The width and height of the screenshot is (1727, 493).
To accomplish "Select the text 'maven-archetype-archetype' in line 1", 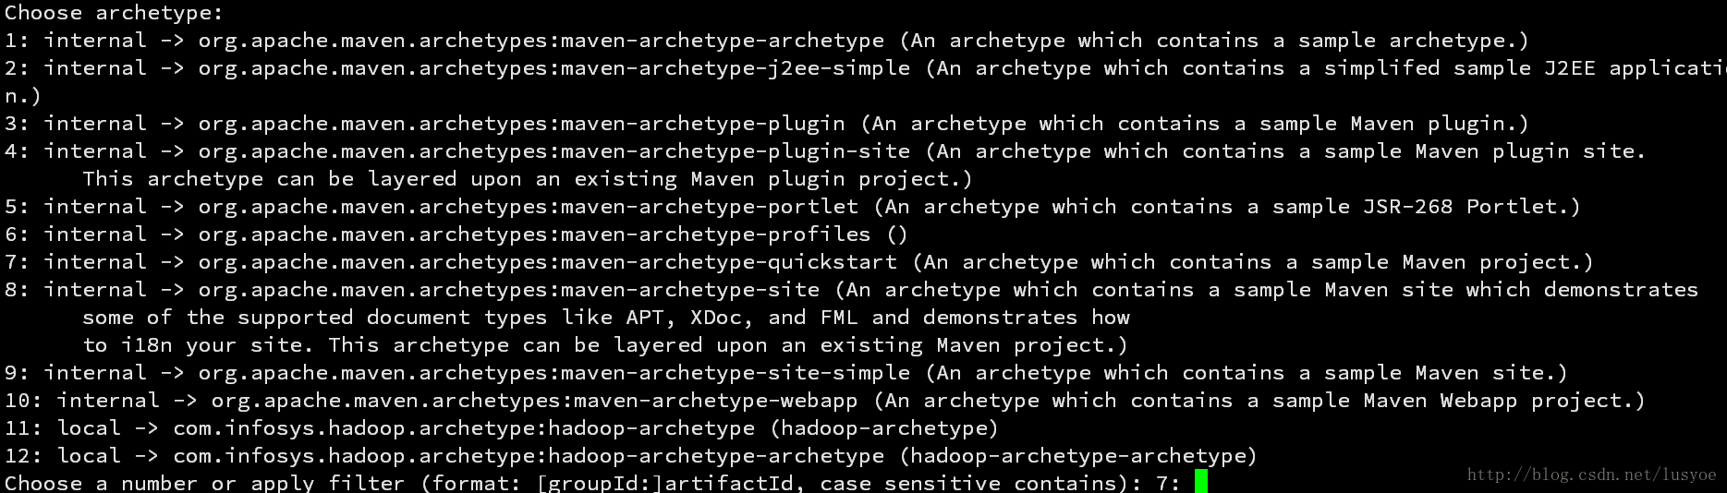I will tap(723, 41).
